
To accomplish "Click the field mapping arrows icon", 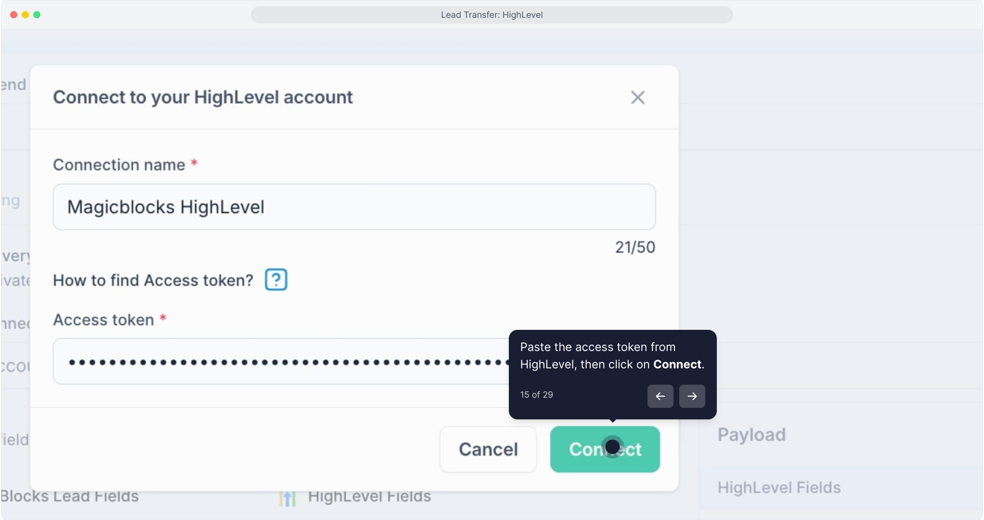I will click(x=287, y=498).
